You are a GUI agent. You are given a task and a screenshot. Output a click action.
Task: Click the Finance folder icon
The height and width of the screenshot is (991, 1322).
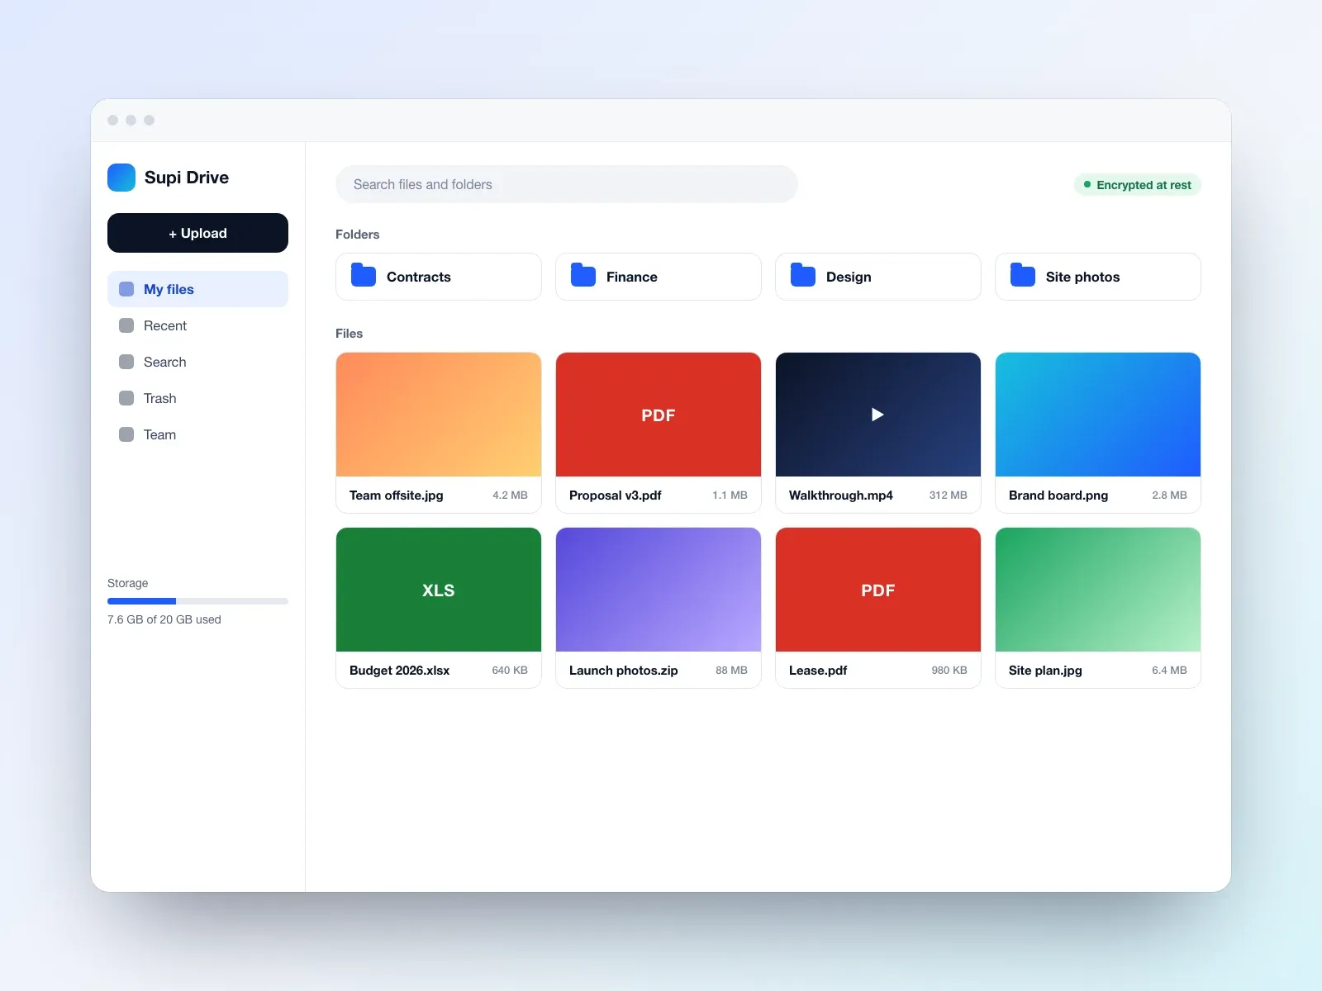[583, 275]
